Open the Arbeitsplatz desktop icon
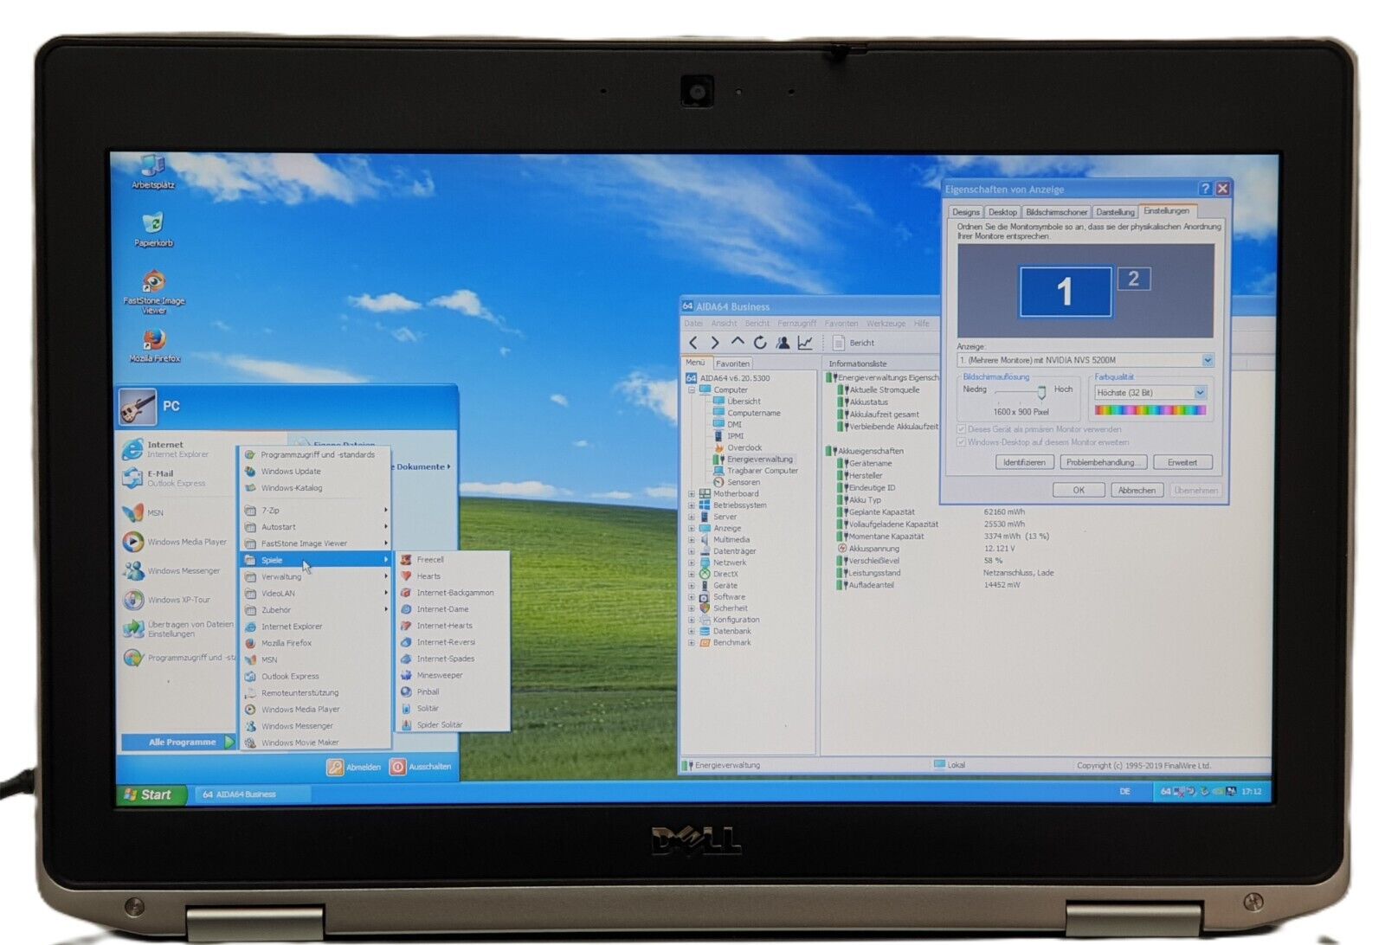The width and height of the screenshot is (1385, 945). point(152,170)
